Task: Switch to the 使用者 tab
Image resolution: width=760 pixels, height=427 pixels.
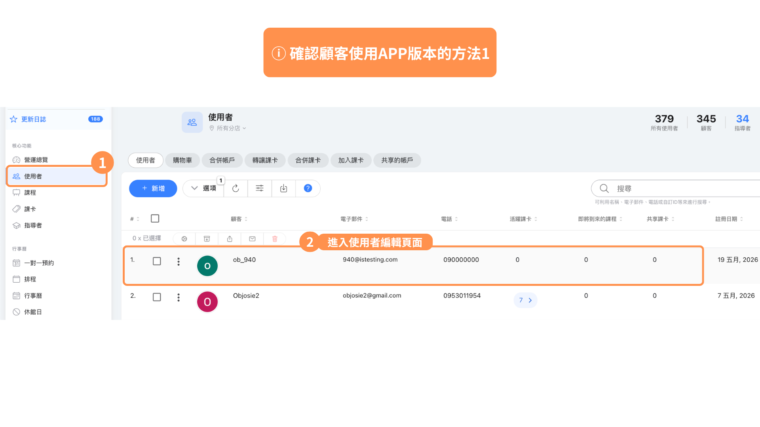Action: [x=146, y=160]
